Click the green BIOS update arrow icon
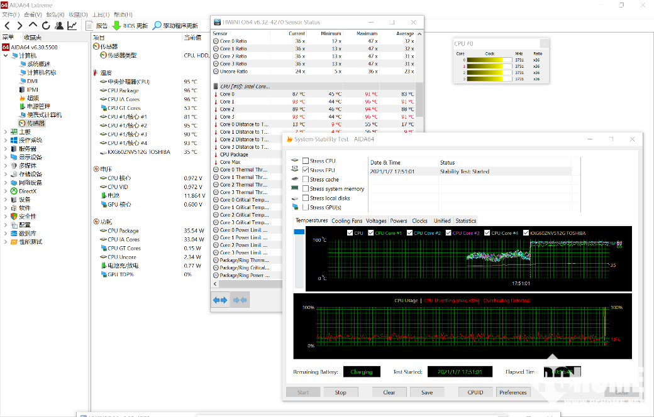The image size is (654, 417). point(116,26)
